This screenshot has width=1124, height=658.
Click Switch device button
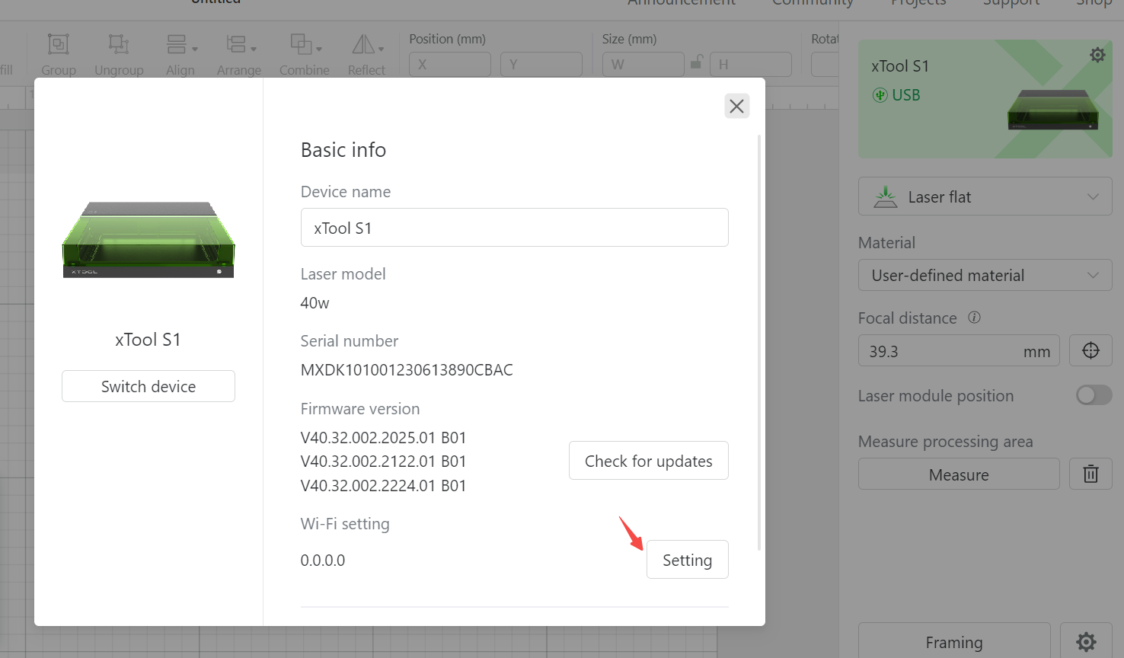click(x=148, y=386)
